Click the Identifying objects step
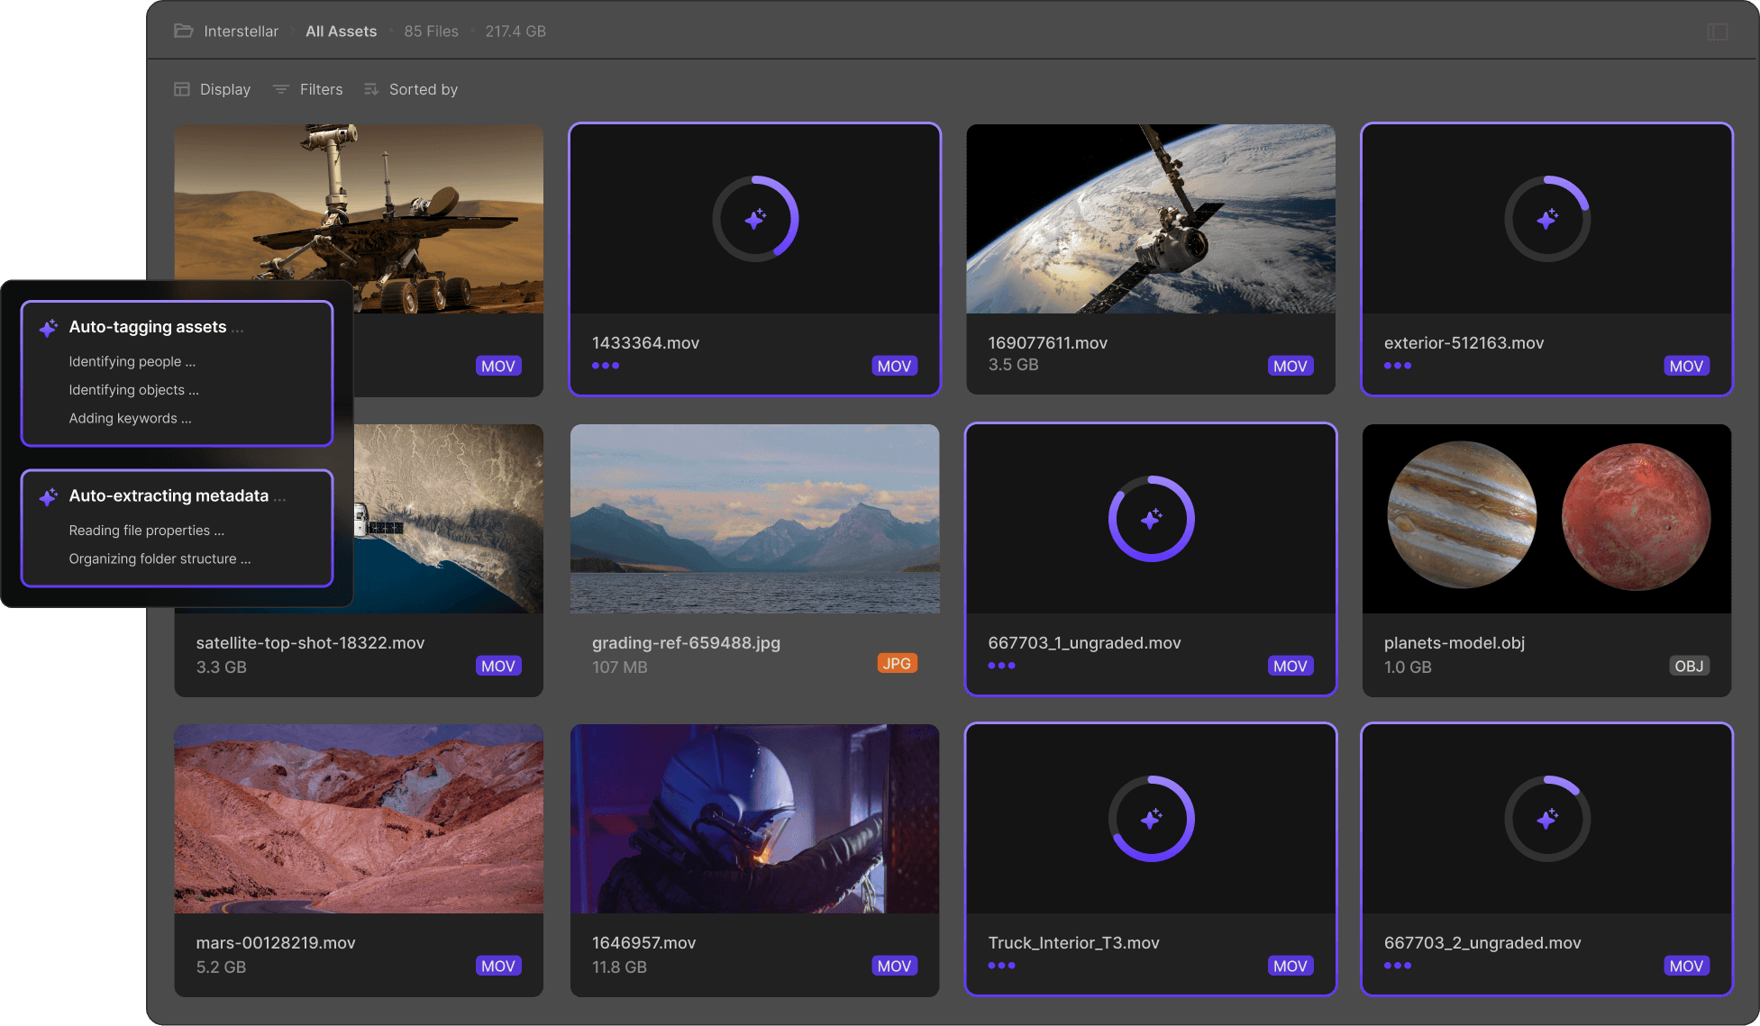This screenshot has width=1760, height=1026. pyautogui.click(x=133, y=390)
